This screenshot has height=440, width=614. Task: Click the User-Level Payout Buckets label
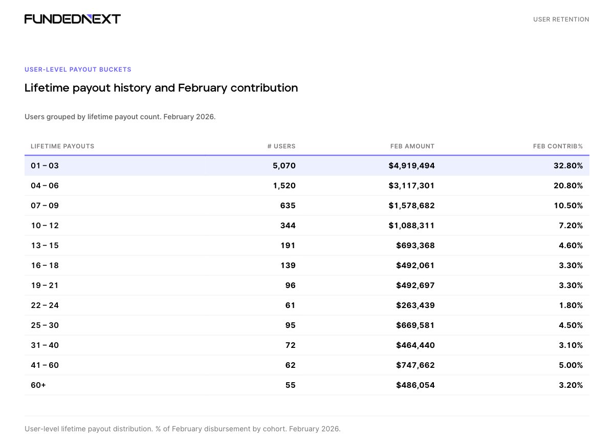tap(78, 69)
